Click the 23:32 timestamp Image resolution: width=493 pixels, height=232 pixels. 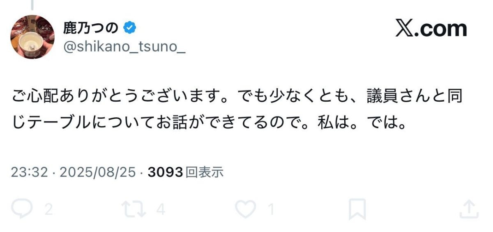coord(30,173)
